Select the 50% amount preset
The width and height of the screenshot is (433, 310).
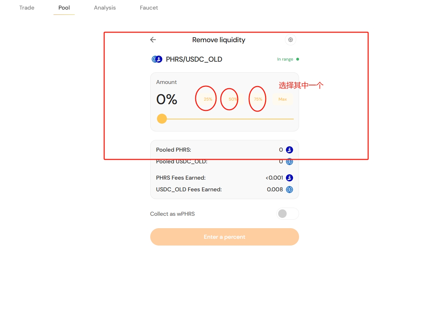coord(233,99)
